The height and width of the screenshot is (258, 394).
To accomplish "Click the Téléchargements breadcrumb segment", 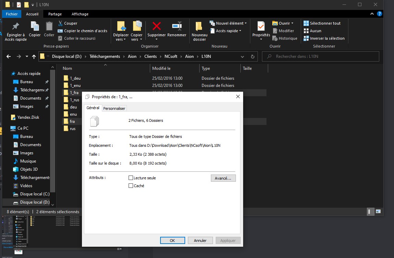I will pos(105,56).
